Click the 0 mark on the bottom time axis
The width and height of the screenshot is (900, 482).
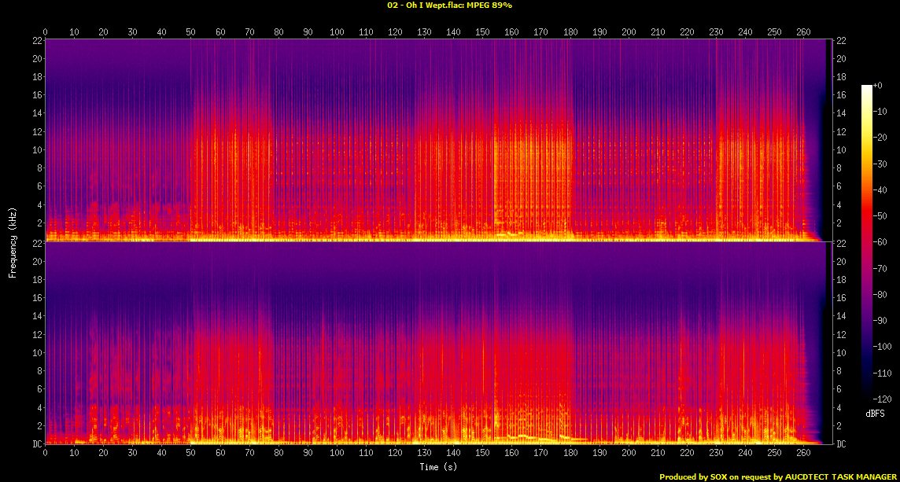point(46,454)
